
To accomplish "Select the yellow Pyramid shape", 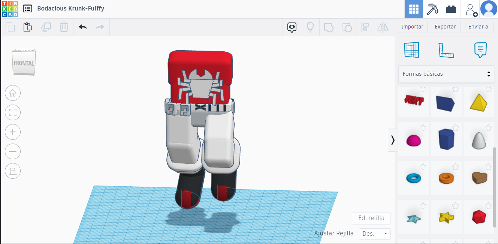I will [x=479, y=102].
